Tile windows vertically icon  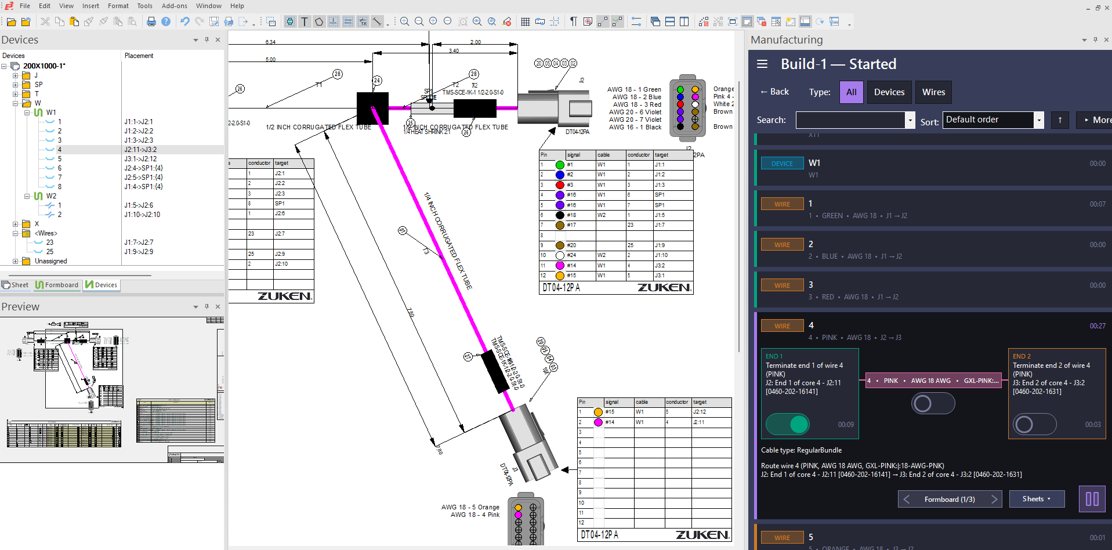click(684, 21)
